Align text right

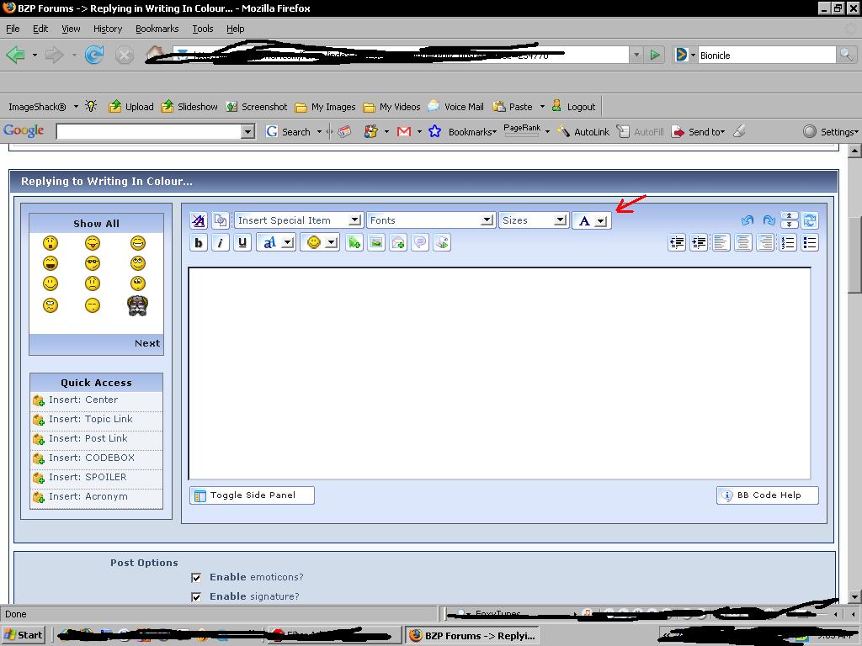(x=765, y=242)
